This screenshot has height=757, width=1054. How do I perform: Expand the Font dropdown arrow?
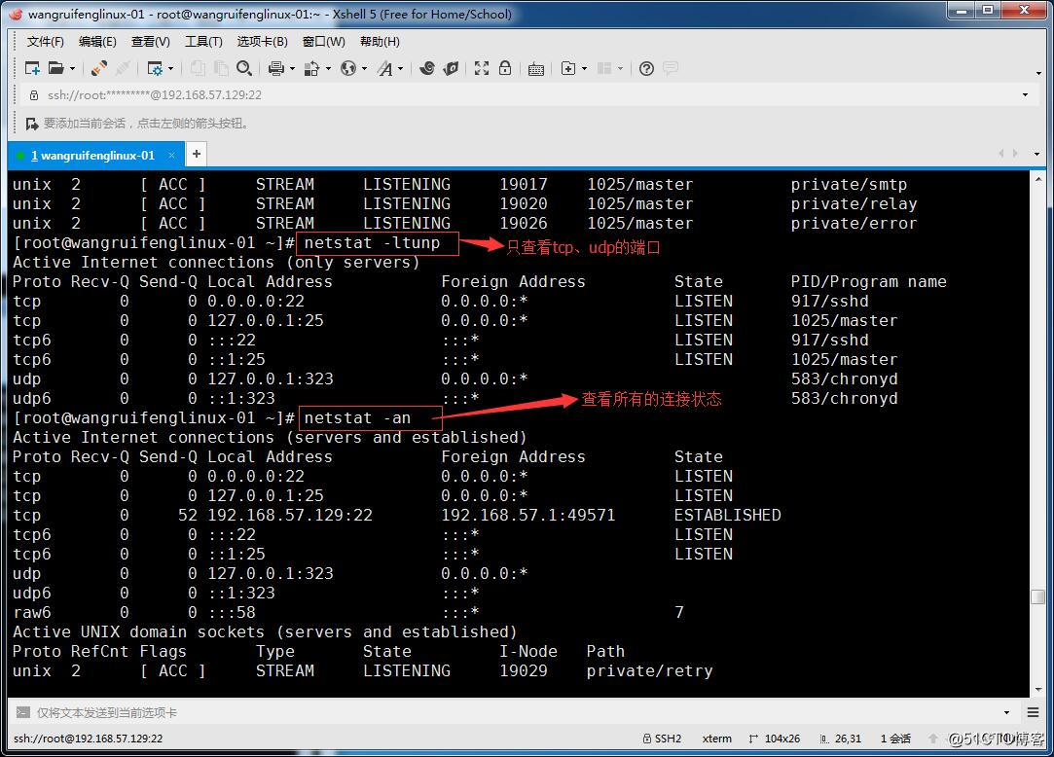401,68
